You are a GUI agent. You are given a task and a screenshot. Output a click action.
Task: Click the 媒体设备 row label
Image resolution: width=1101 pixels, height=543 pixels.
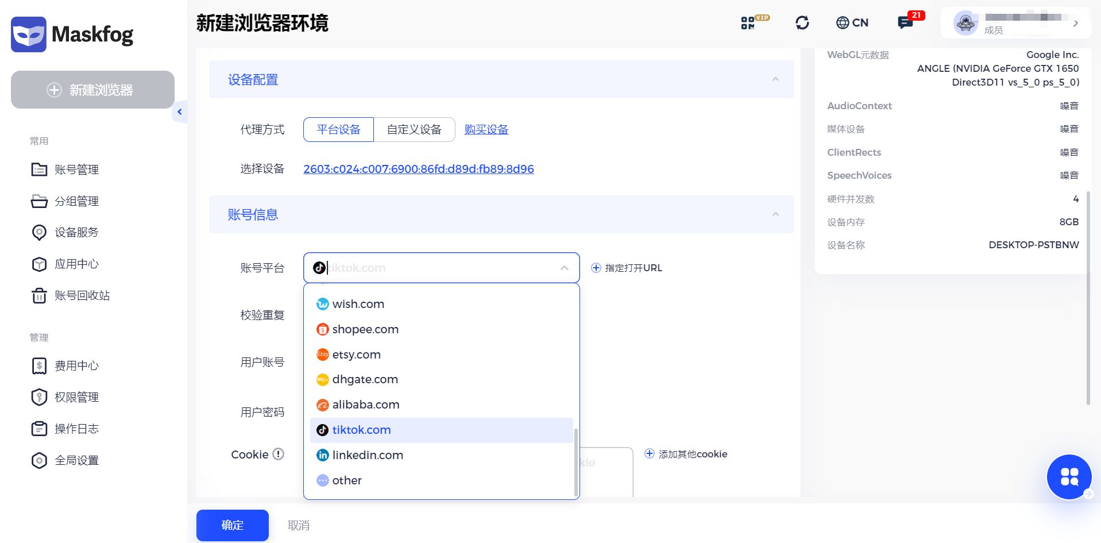(x=846, y=129)
